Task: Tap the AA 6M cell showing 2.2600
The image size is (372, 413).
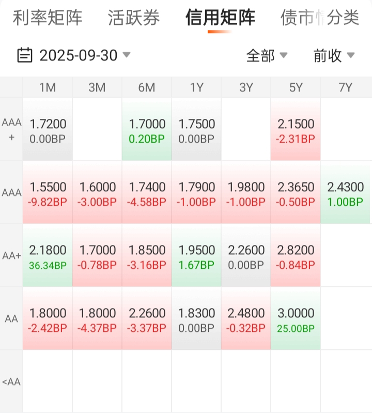Action: pyautogui.click(x=147, y=319)
